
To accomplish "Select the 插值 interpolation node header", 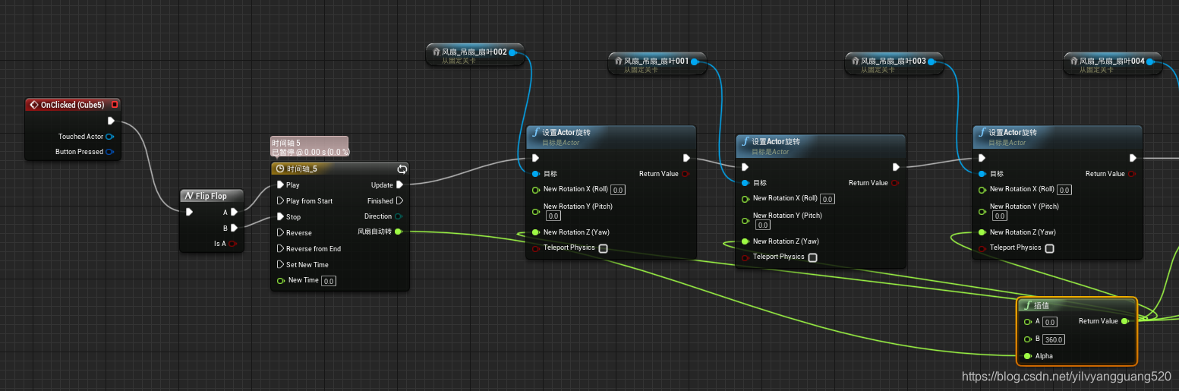I will click(x=1077, y=305).
